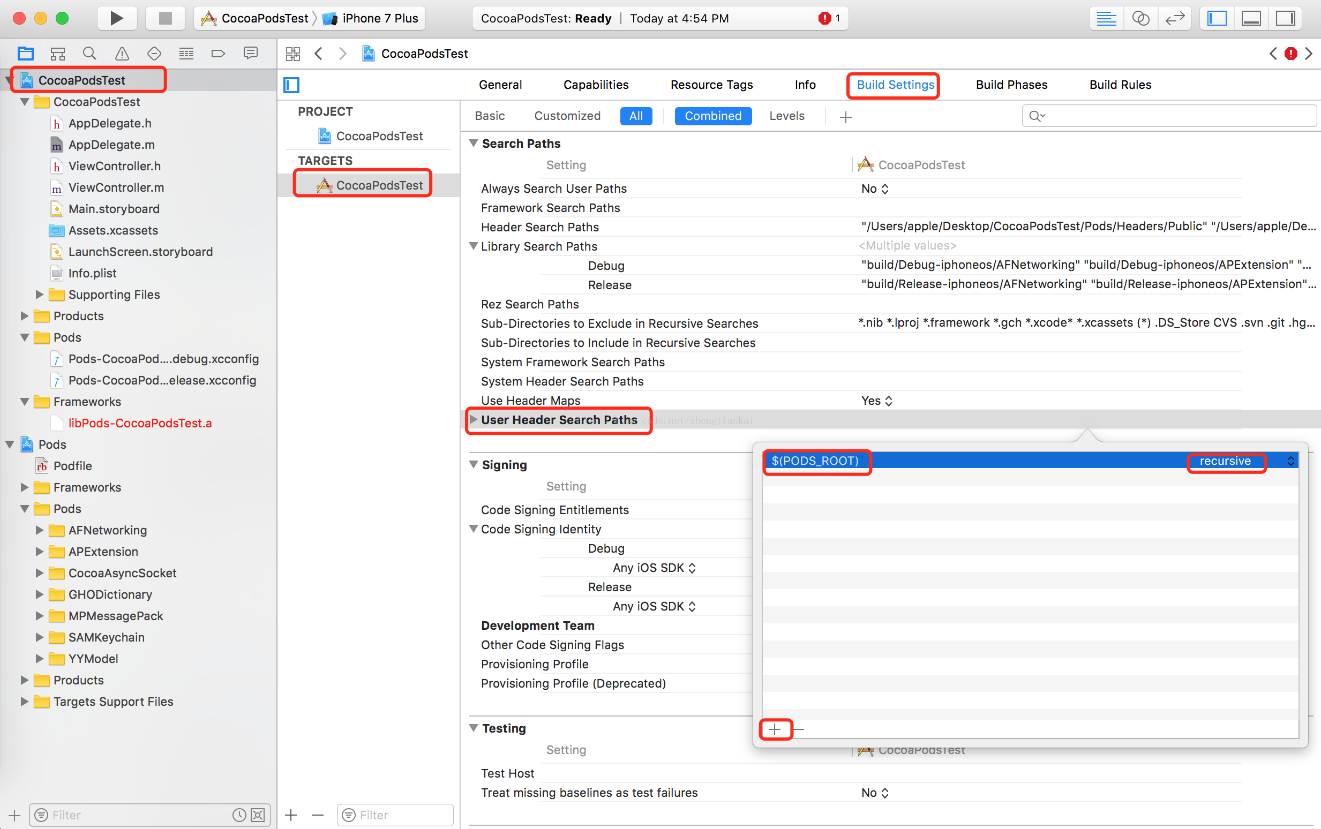Screen dimensions: 1321x829
Task: Expand Supporting Files folder
Action: (39, 295)
